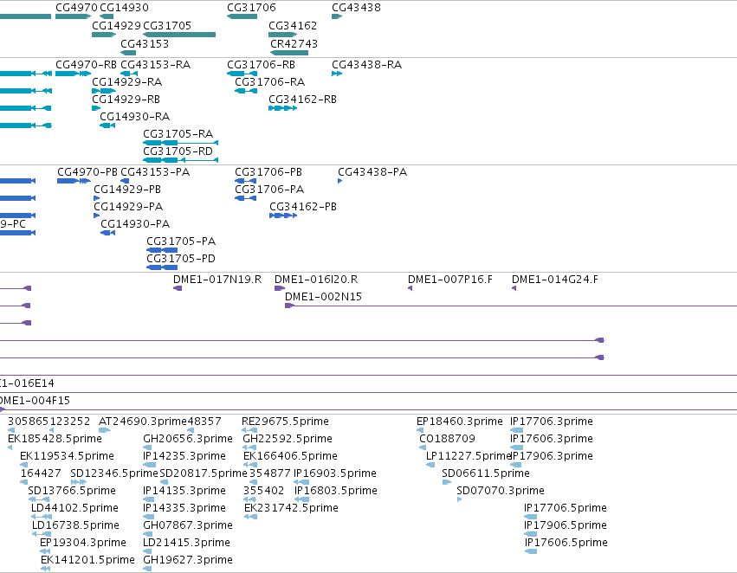Click protein CG34162-PB

point(283,216)
